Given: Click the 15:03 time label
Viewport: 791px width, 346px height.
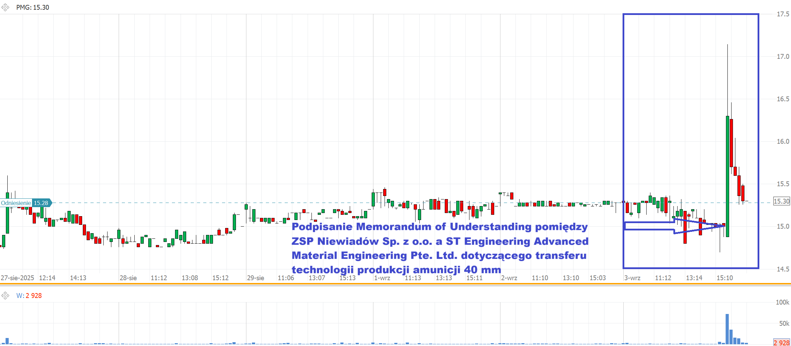Looking at the screenshot, I should (x=598, y=278).
